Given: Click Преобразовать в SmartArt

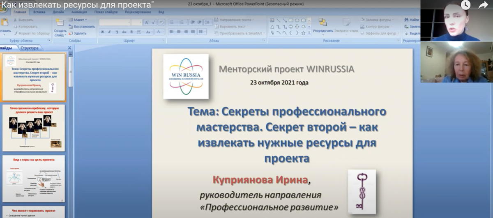Looking at the screenshot, I should [x=240, y=33].
